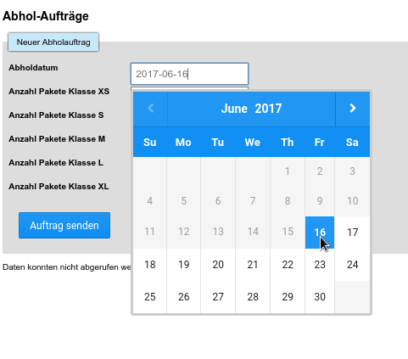408x359 pixels.
Task: Select June 23 in the calendar
Action: point(320,265)
